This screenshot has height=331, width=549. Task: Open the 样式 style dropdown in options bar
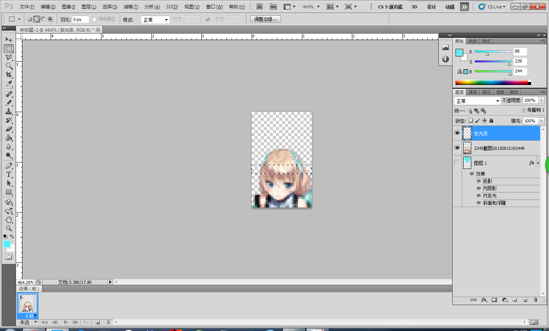(x=155, y=19)
